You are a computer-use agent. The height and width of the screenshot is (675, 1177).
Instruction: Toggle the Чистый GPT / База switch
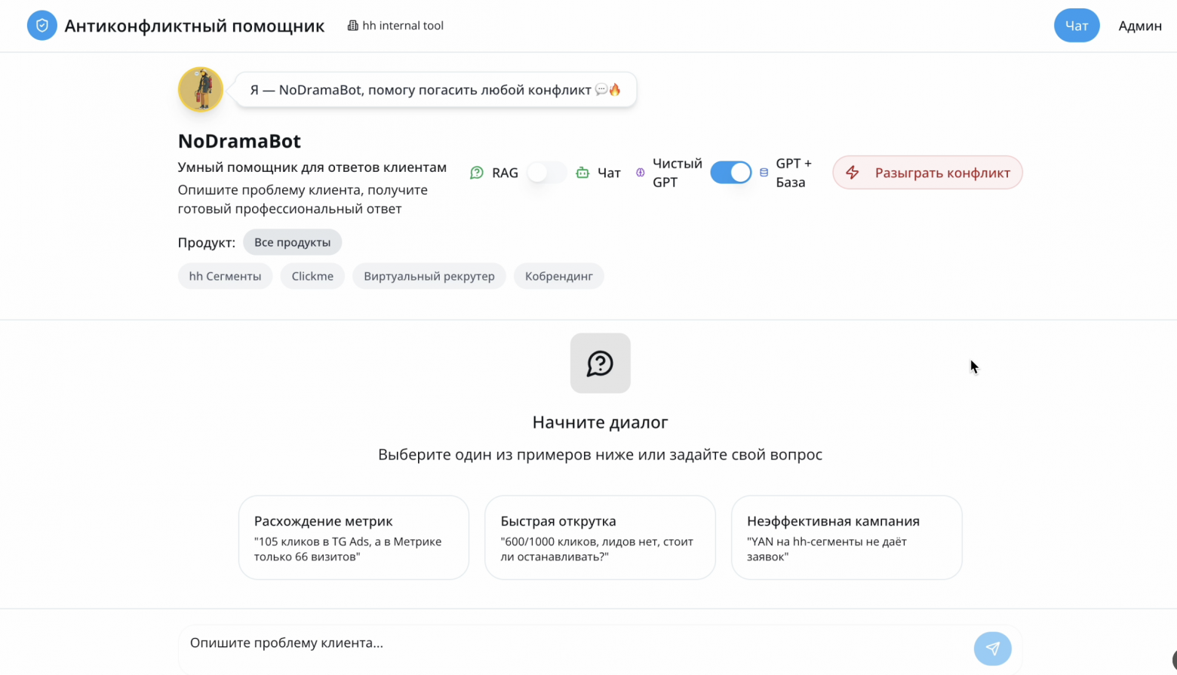point(730,173)
